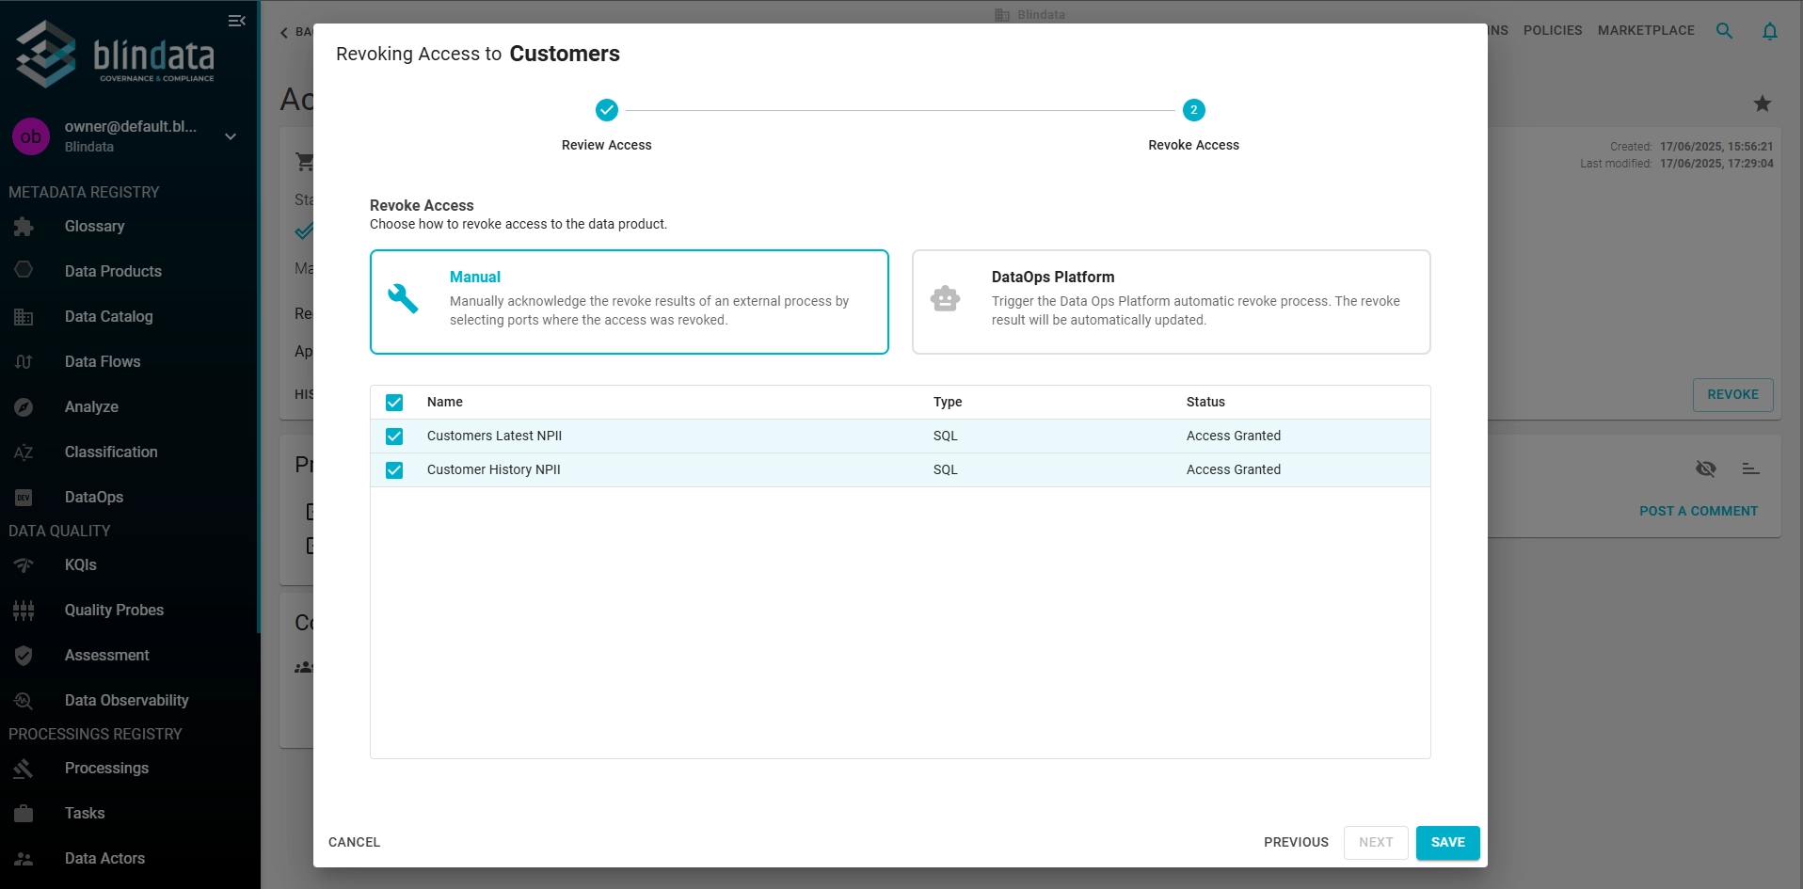Open the user avatar 'ob'

coord(31,136)
